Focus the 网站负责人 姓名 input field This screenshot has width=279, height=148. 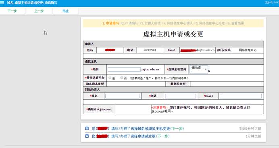pos(122,96)
